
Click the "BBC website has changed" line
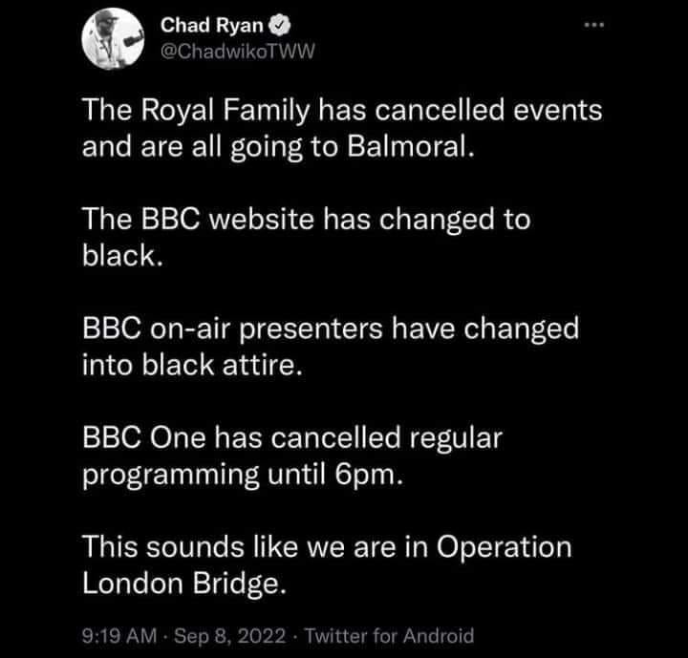tap(305, 220)
